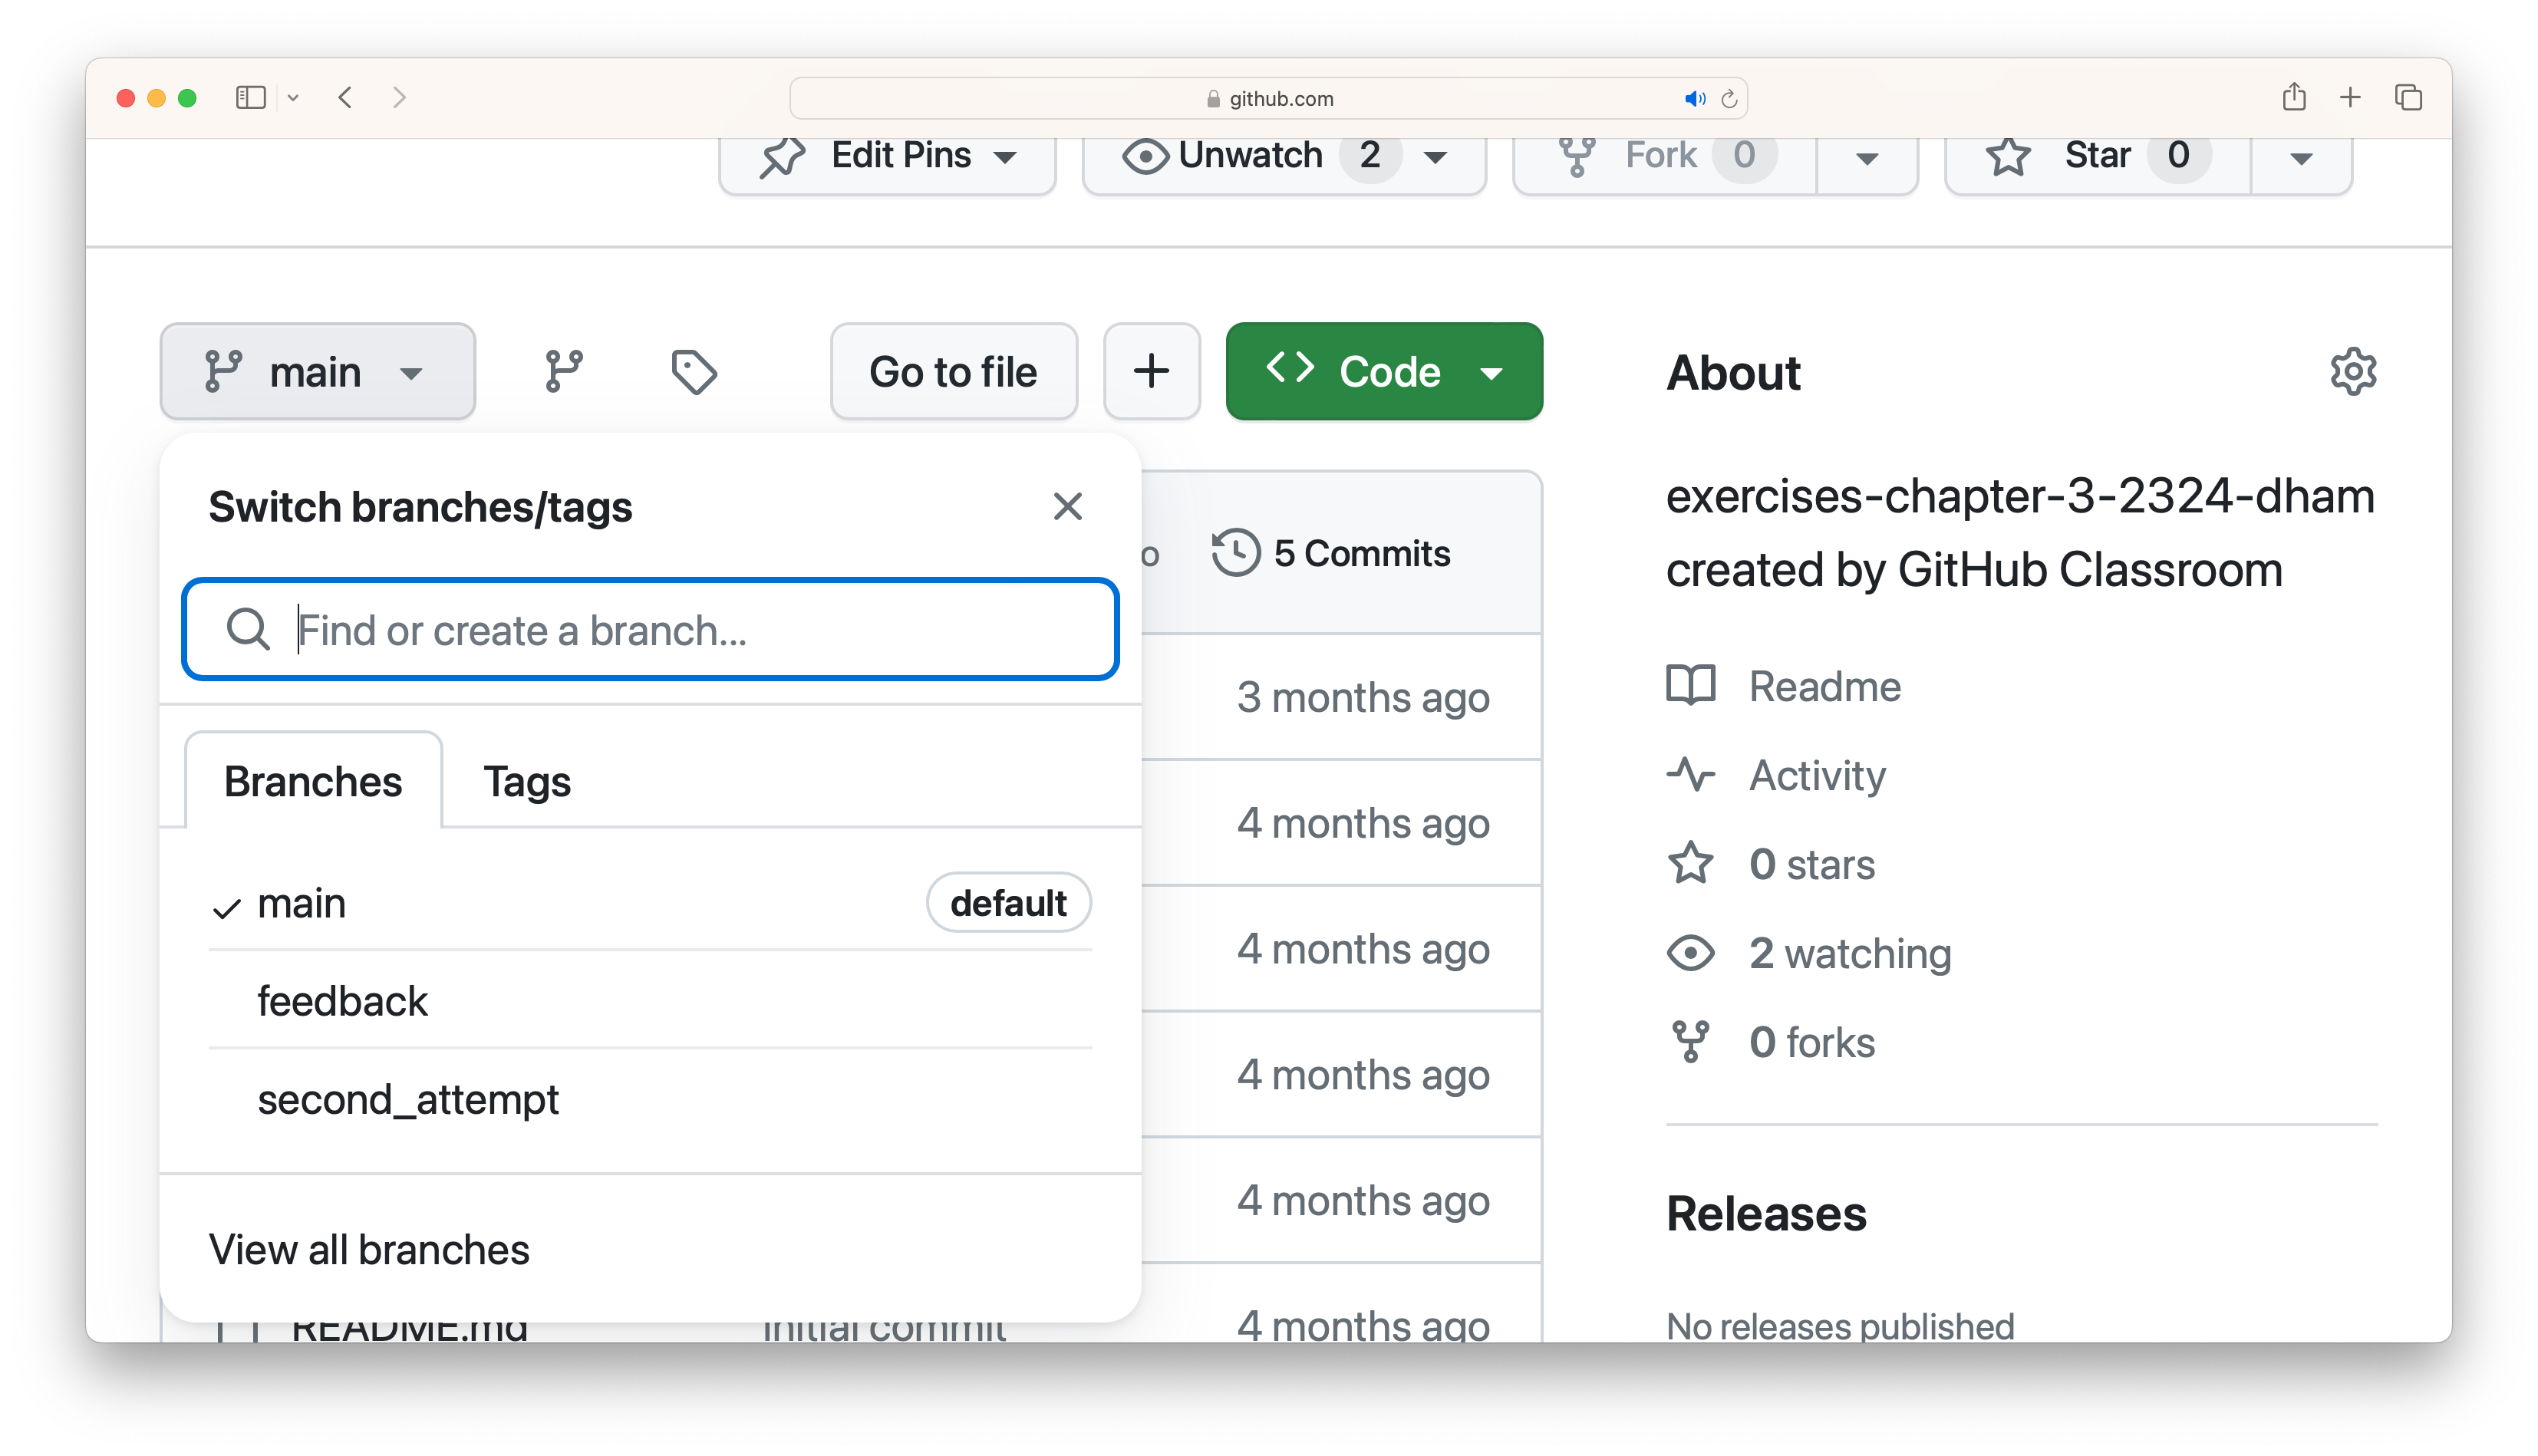Click View all branches
This screenshot has height=1456, width=2538.
pos(369,1249)
